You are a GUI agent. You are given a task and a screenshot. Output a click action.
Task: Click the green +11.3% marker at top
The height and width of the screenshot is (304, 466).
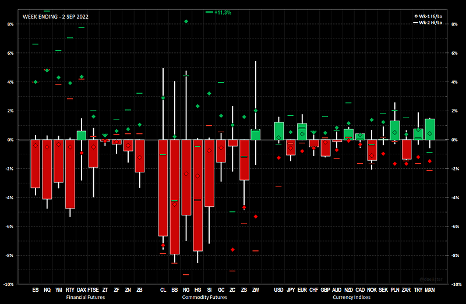(x=209, y=12)
